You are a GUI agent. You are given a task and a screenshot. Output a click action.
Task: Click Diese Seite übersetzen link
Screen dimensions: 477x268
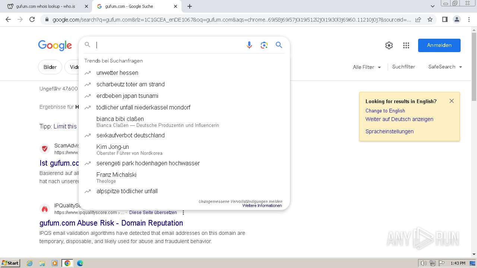click(x=153, y=213)
